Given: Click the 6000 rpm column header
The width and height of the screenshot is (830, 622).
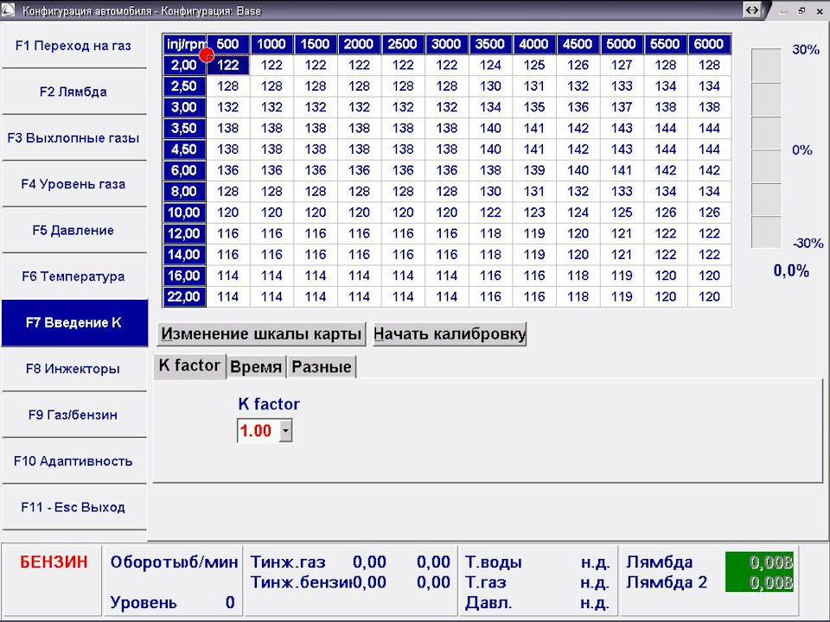Looking at the screenshot, I should tap(709, 44).
